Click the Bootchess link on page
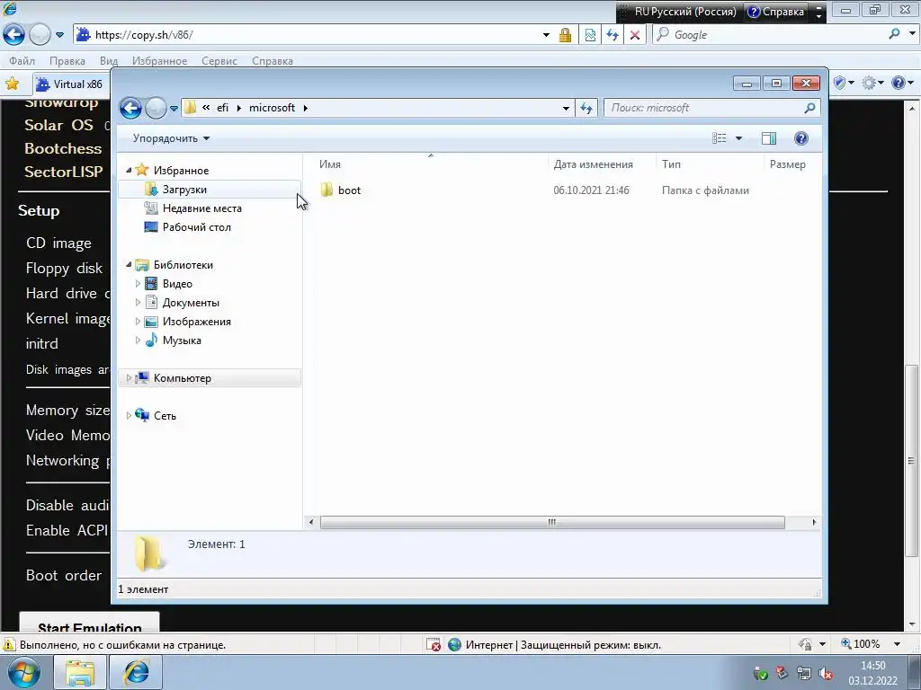 click(x=64, y=148)
